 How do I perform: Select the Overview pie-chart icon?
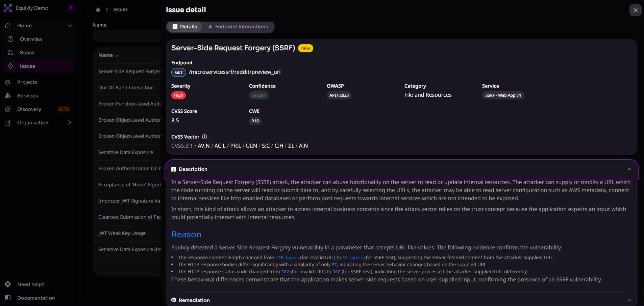coord(10,39)
